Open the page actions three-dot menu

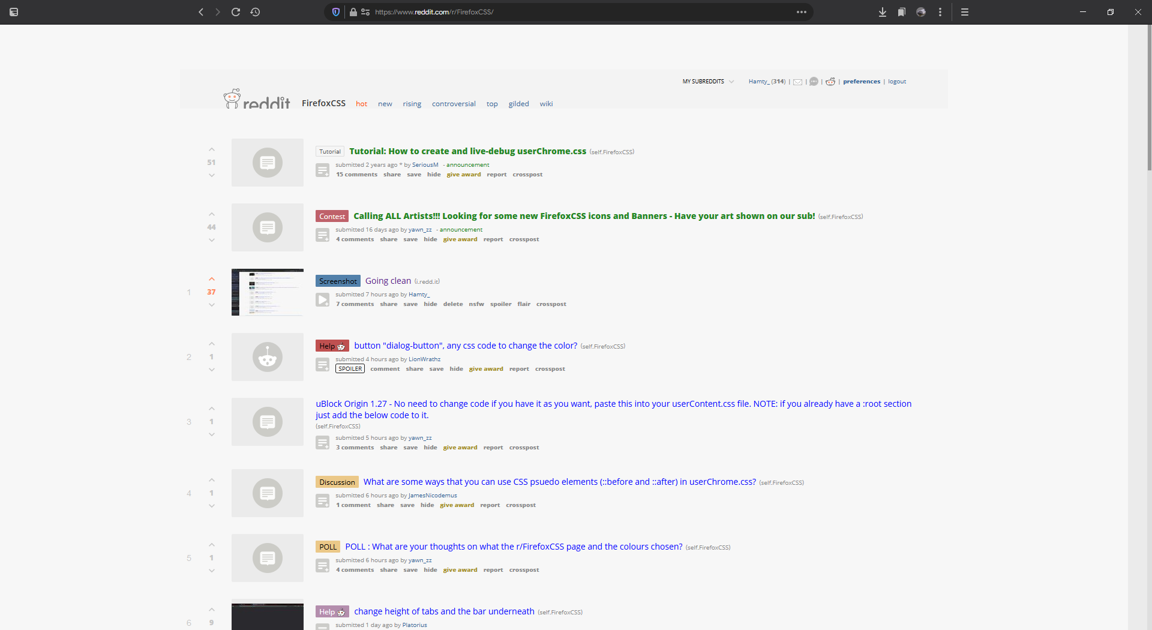click(x=802, y=12)
